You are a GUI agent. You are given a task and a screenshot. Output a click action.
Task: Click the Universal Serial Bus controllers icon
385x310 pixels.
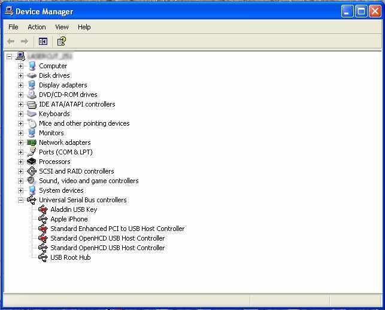pyautogui.click(x=32, y=200)
